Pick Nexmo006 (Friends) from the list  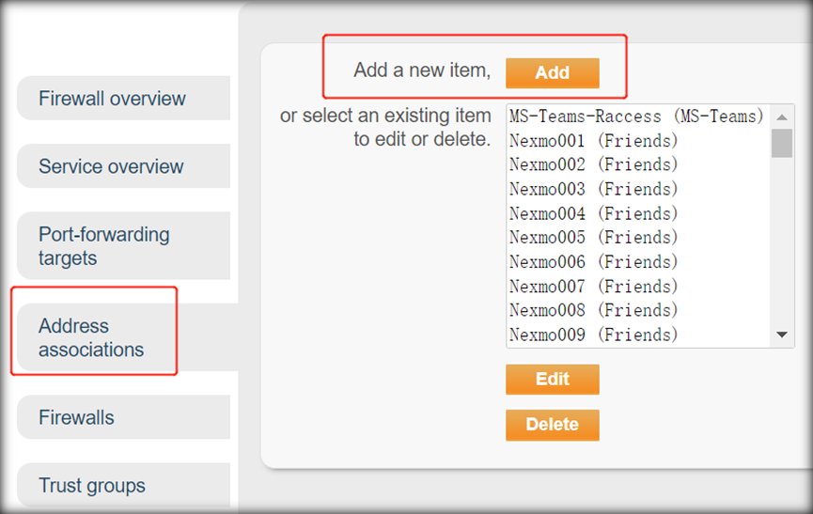point(638,261)
